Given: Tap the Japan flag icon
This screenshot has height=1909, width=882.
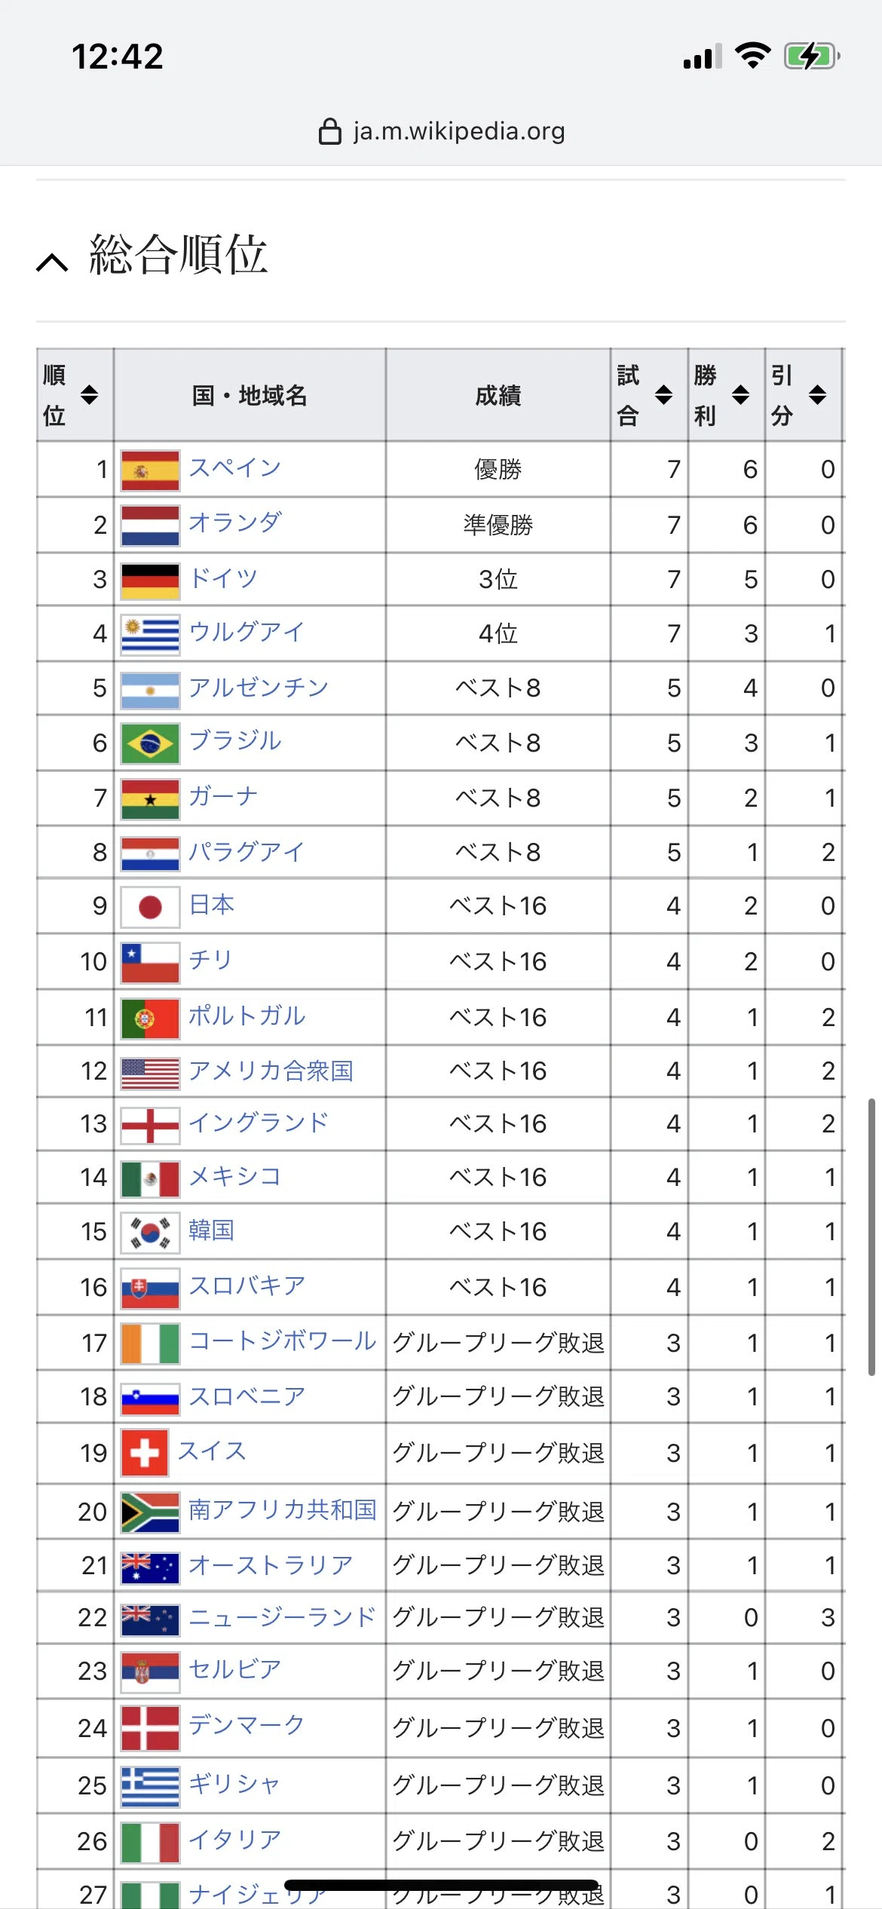Looking at the screenshot, I should coord(150,906).
